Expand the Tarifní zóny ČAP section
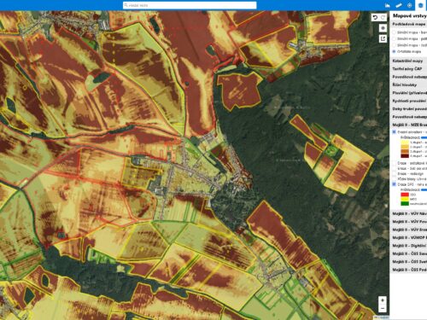Viewport: 427px width, 320px height. click(408, 69)
